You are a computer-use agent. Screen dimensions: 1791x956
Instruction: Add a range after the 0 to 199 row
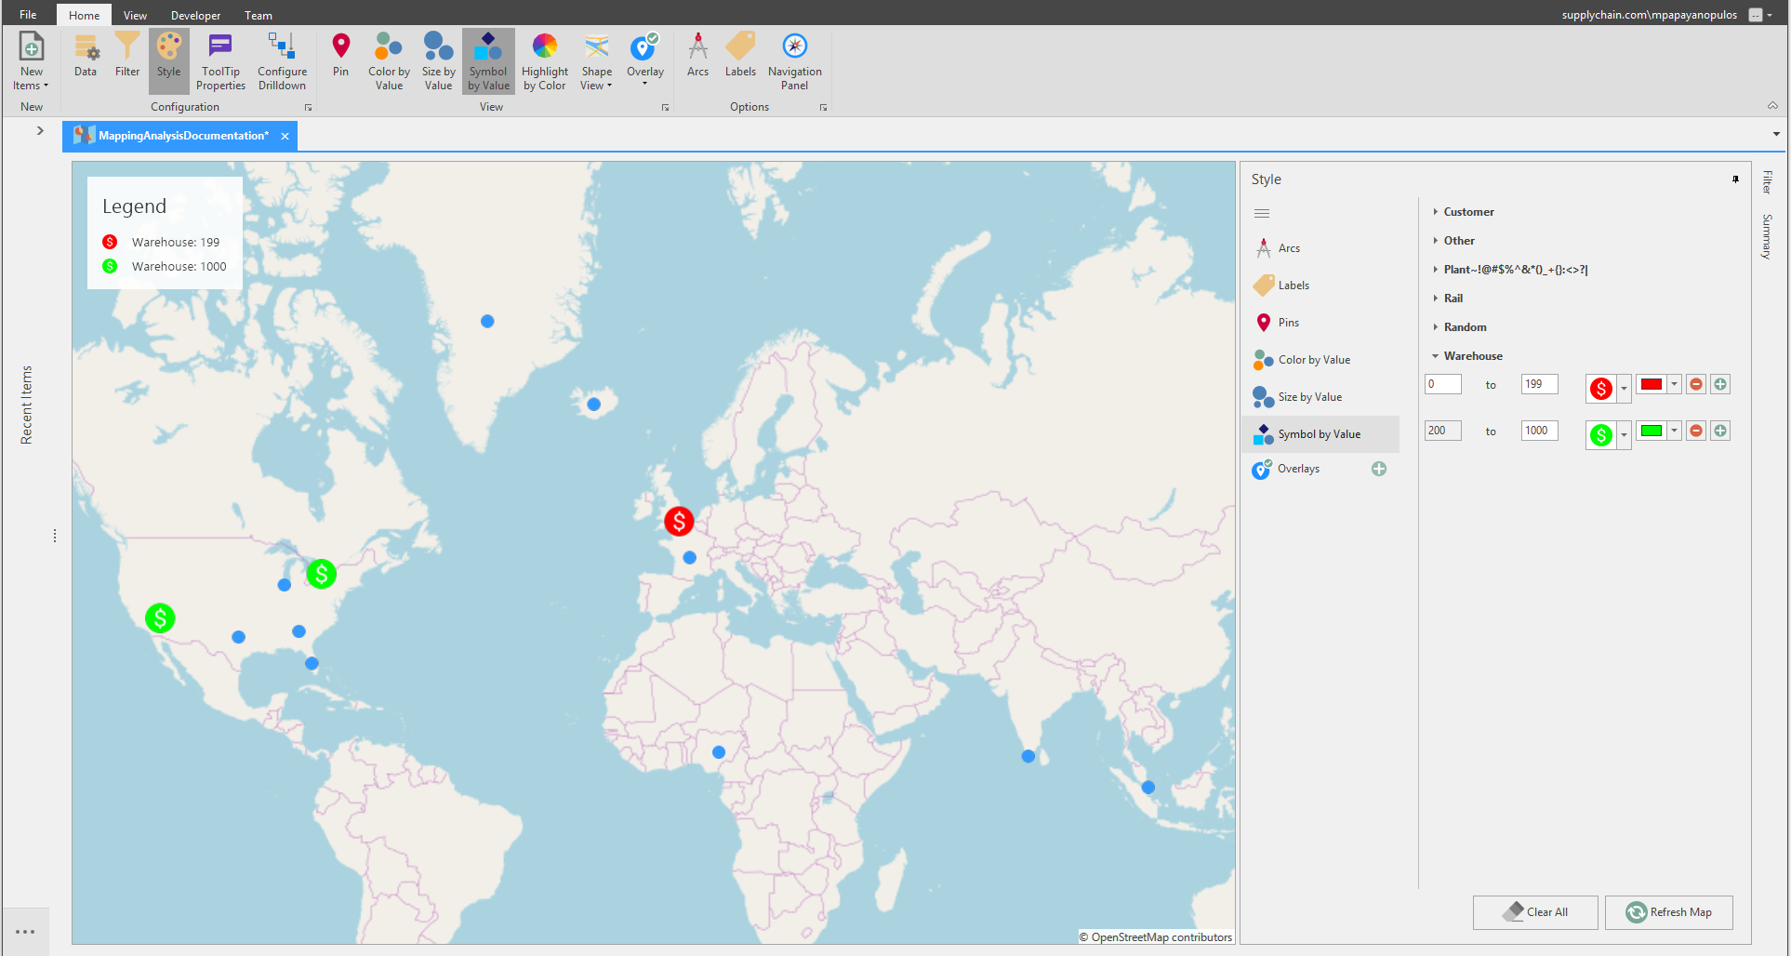pos(1720,384)
